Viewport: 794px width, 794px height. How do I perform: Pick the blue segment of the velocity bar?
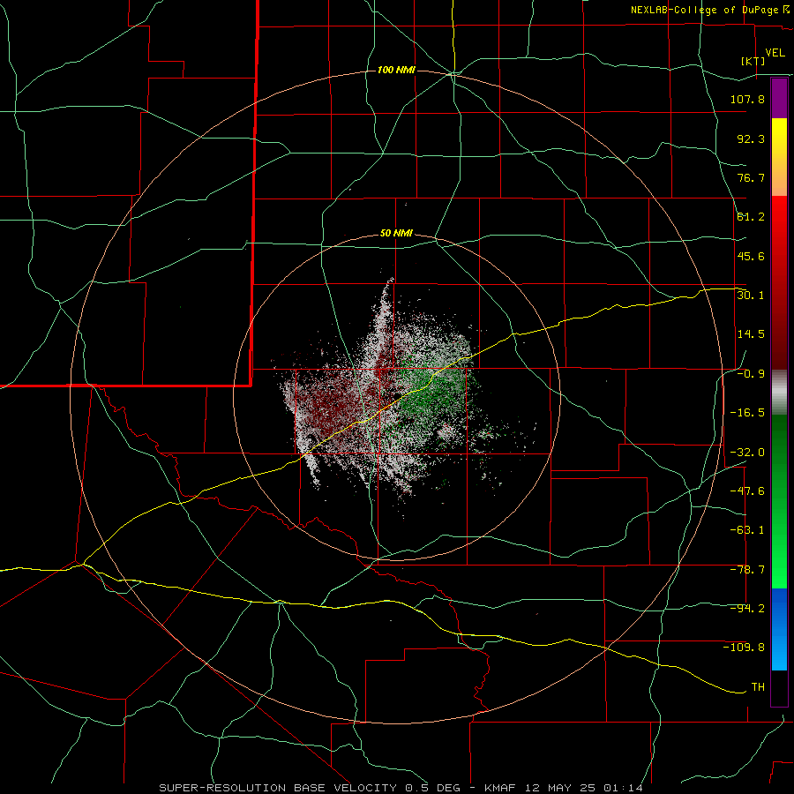pos(779,629)
